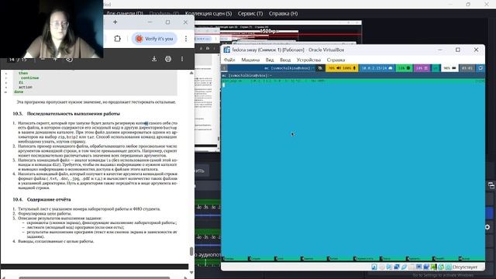Click VirtualBox network indicator icon
The image size is (496, 279).
396,267
